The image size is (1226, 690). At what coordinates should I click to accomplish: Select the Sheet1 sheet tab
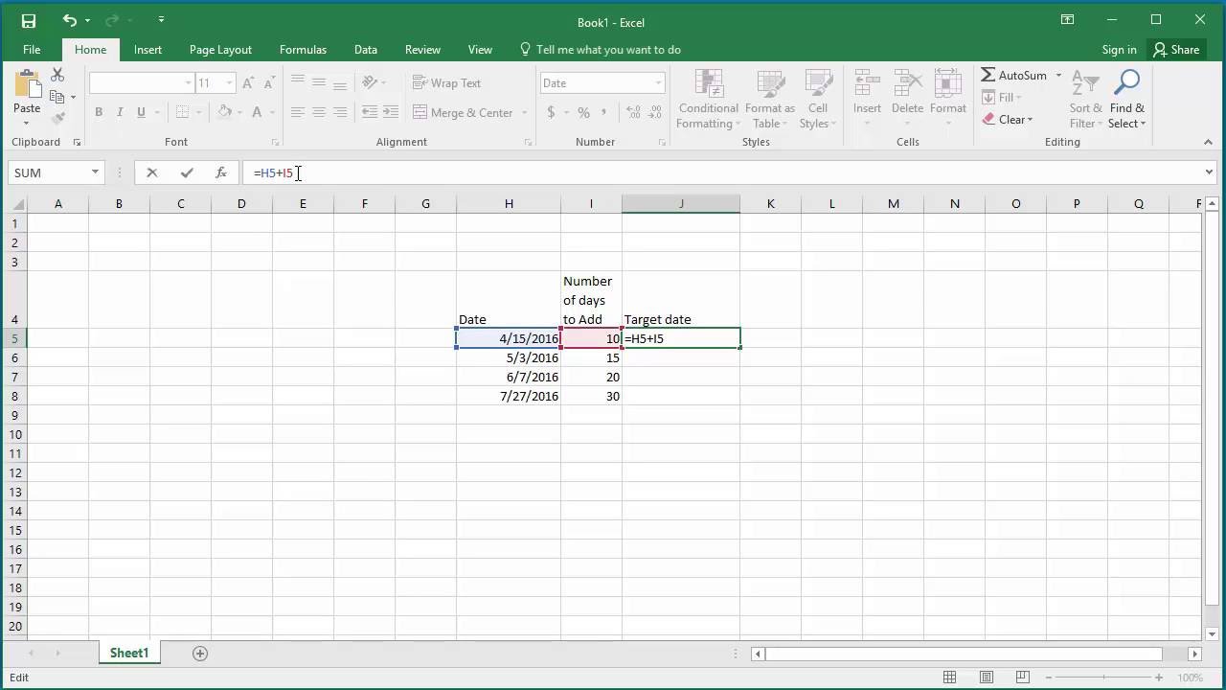pyautogui.click(x=129, y=653)
